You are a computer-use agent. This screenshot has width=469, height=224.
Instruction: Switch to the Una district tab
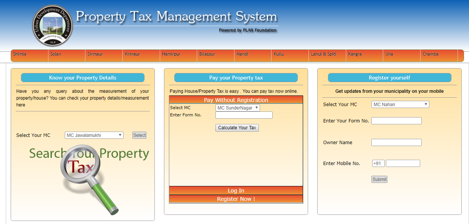point(402,56)
